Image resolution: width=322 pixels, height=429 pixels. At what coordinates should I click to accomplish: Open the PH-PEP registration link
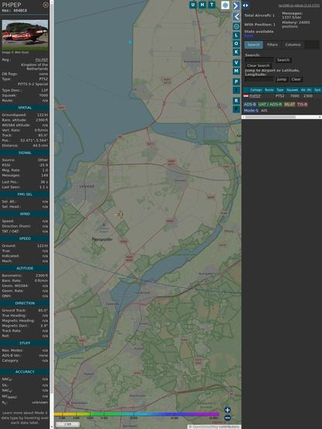pos(42,60)
